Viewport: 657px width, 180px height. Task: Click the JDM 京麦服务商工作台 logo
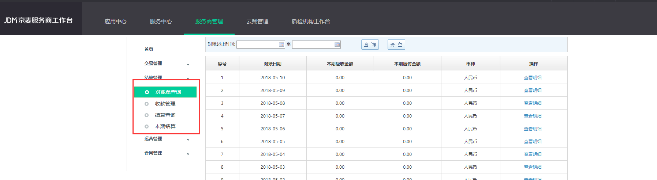pos(38,20)
